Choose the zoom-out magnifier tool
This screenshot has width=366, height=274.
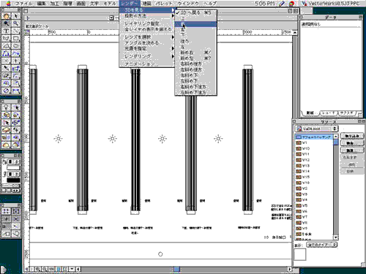point(15,23)
